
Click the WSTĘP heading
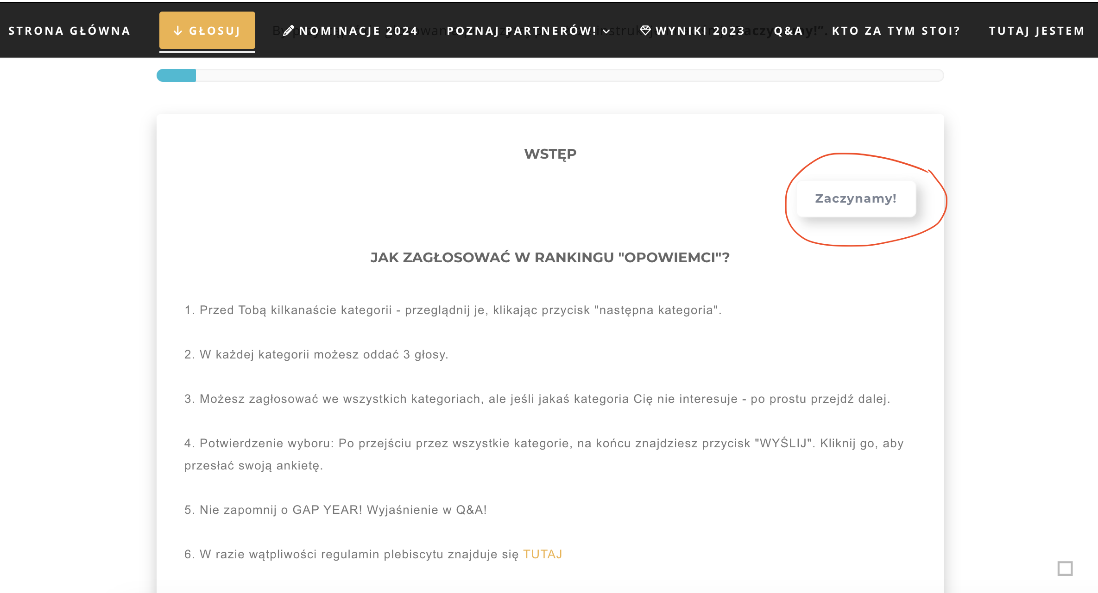[x=550, y=154]
